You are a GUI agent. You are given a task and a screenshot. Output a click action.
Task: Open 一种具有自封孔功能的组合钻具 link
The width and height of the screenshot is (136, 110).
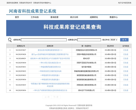(x=50, y=71)
